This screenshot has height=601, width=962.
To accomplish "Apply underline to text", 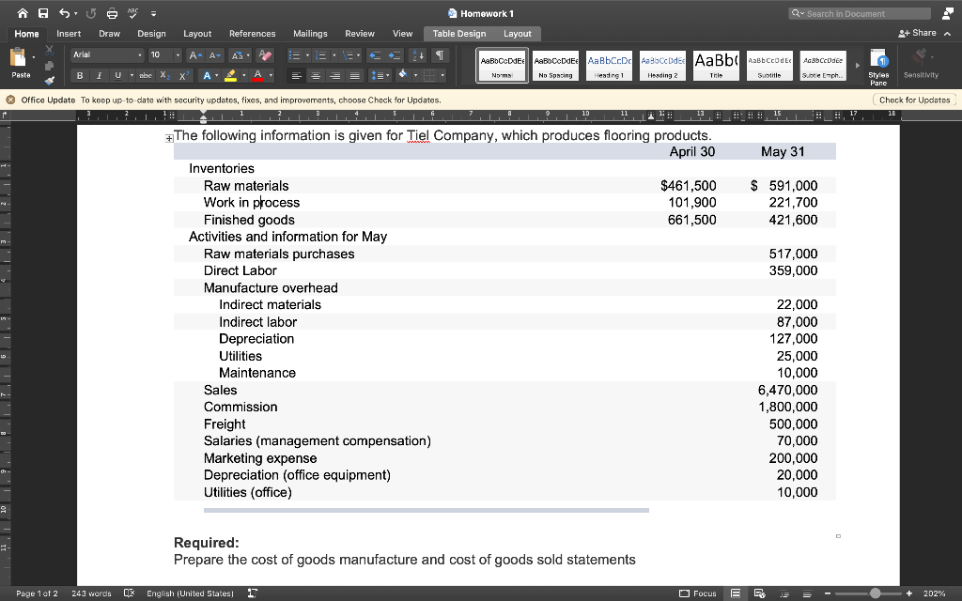I will pos(117,76).
